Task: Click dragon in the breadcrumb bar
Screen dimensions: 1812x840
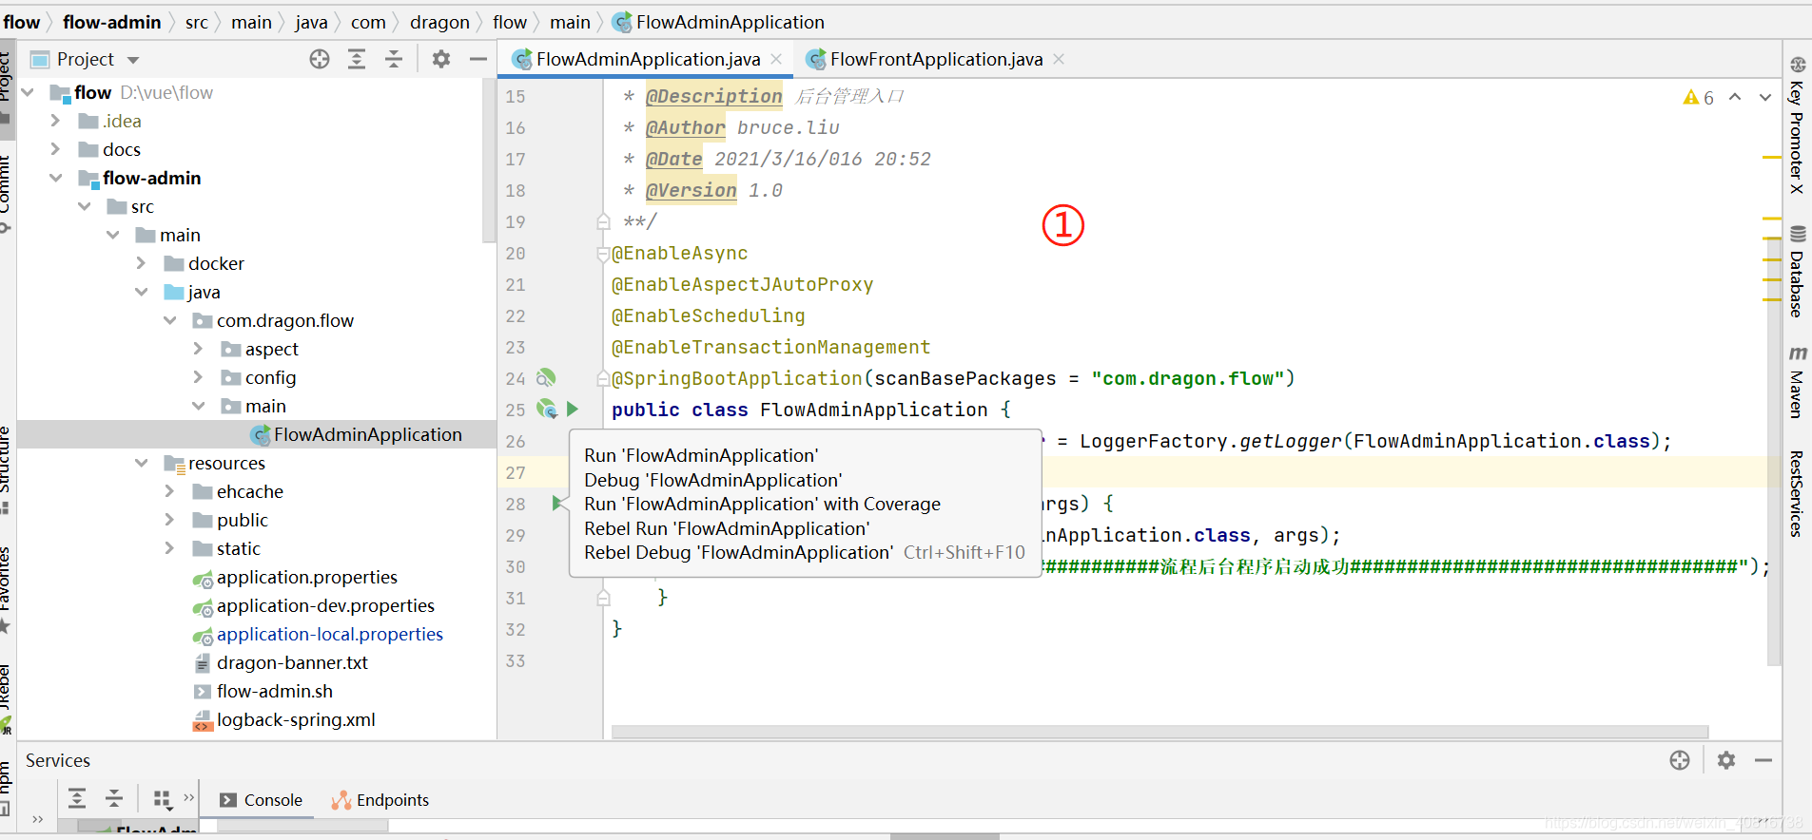Action: (x=439, y=22)
